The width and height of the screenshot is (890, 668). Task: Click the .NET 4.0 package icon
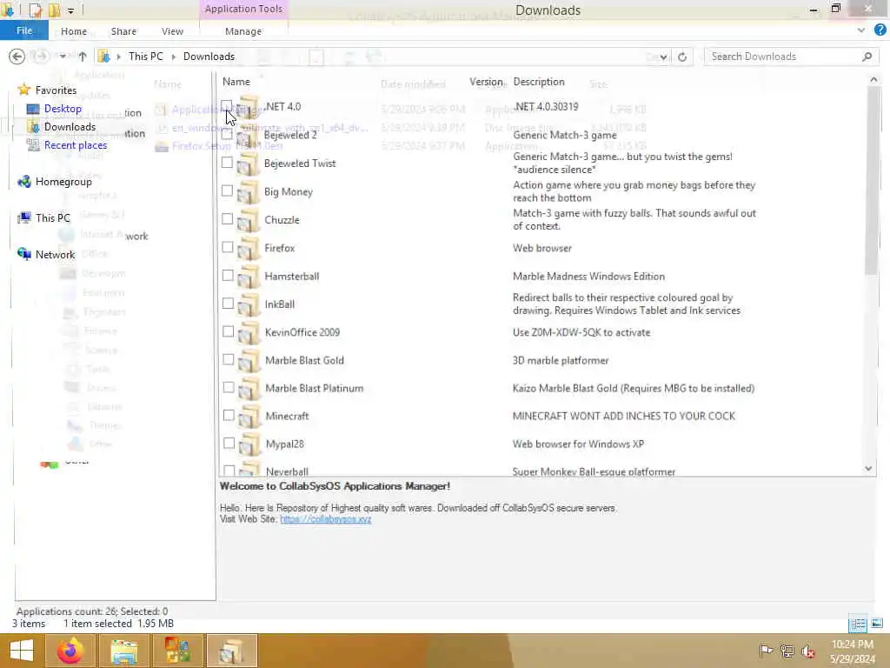pos(248,107)
